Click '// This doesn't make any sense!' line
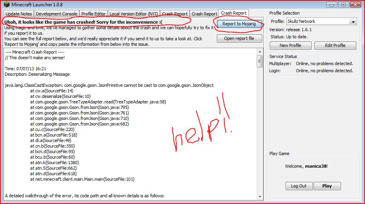Screen dimensions: 365x204 click(x=35, y=58)
